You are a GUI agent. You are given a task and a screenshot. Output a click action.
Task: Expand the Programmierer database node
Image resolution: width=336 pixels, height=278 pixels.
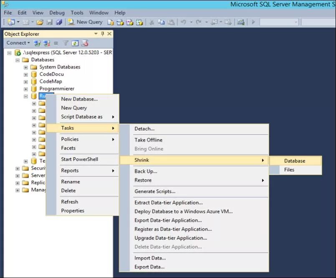pyautogui.click(x=26, y=89)
